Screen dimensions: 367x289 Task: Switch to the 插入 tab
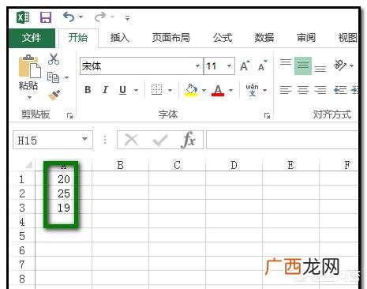click(120, 38)
